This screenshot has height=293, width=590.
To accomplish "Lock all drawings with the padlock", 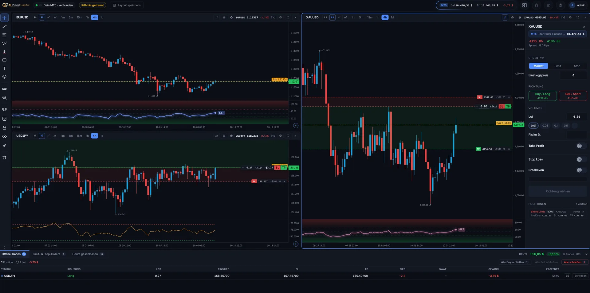I will click(4, 127).
